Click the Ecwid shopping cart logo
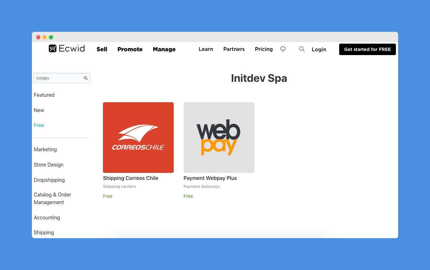Viewport: 430px width, 270px height. point(53,48)
